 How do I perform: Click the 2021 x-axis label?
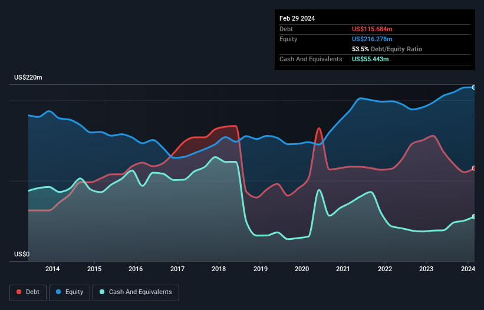tap(343, 269)
